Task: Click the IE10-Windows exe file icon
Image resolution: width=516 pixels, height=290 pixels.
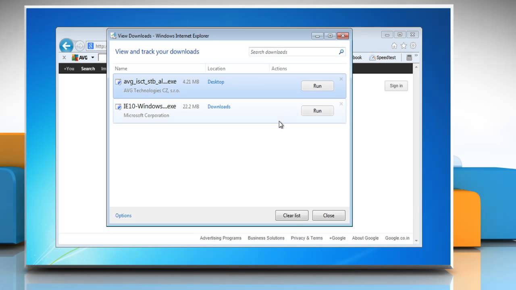Action: click(x=119, y=107)
